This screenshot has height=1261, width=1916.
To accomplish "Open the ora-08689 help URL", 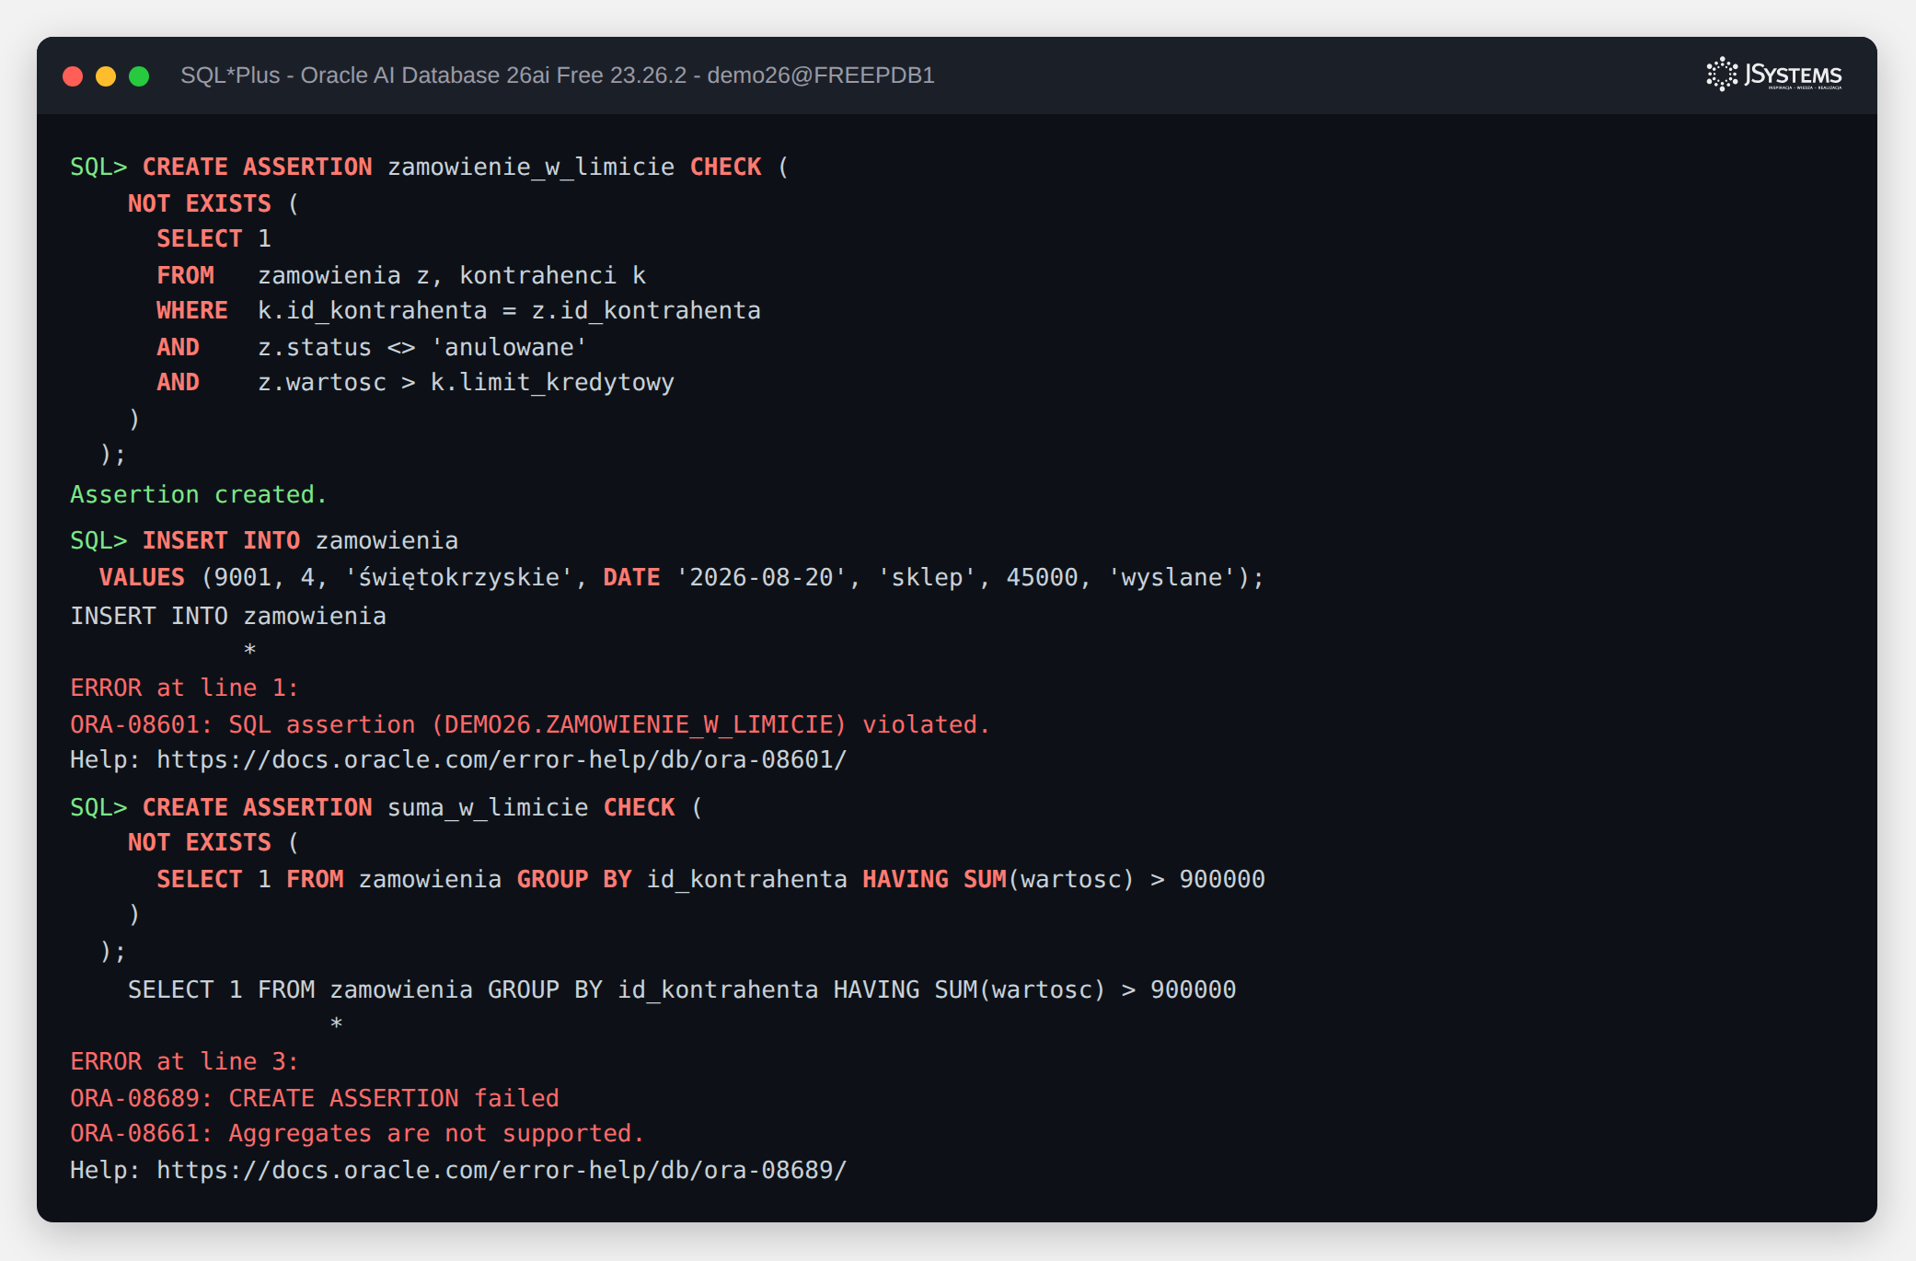I will click(502, 1171).
